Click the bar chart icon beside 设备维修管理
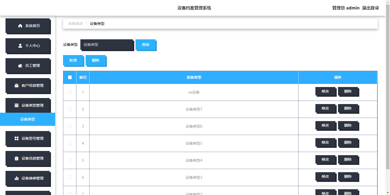Image resolution: width=390 pixels, height=195 pixels. click(x=17, y=178)
